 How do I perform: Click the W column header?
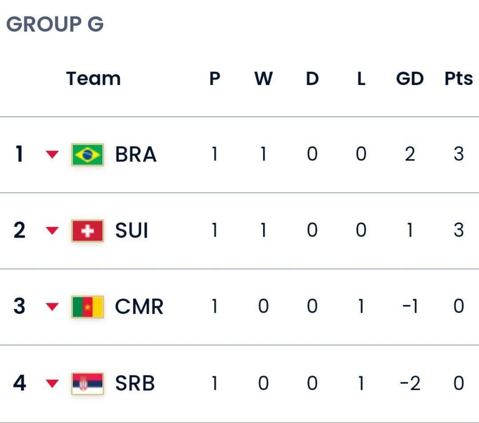[x=263, y=78]
